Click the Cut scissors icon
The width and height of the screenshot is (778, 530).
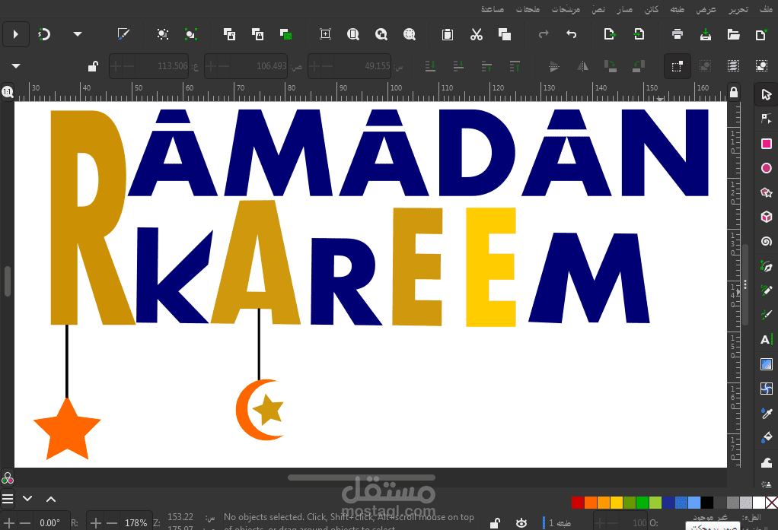click(x=477, y=34)
